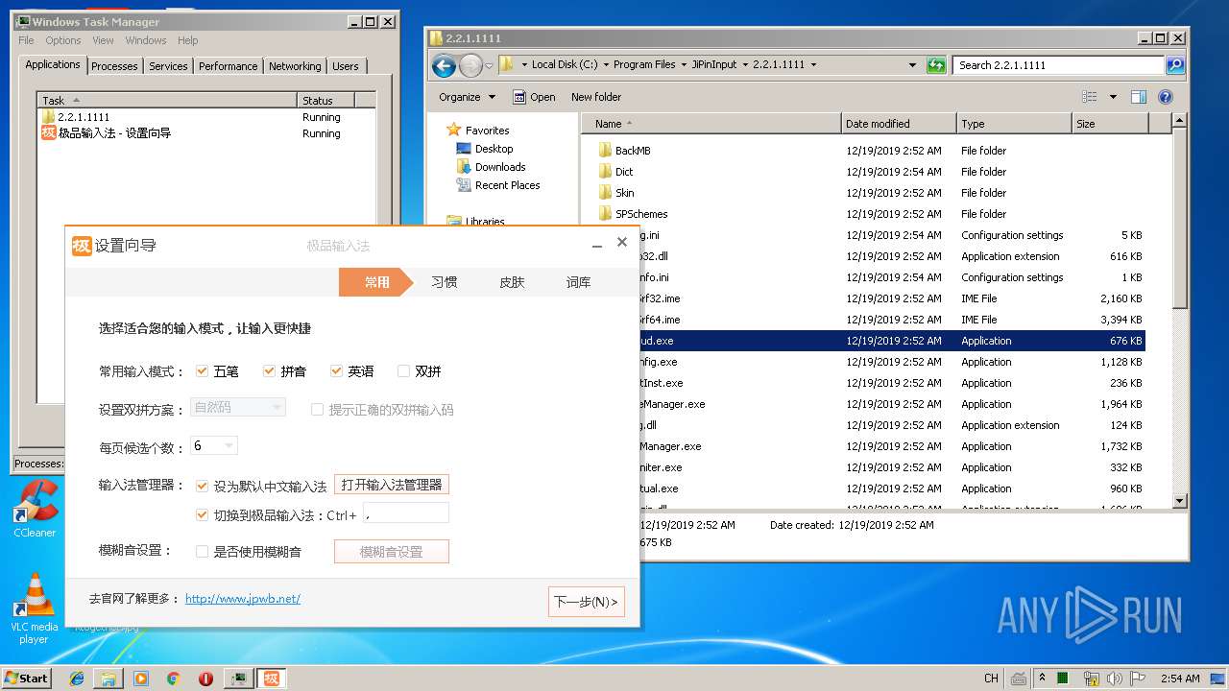
Task: Click Explorer forward navigation button
Action: click(470, 65)
